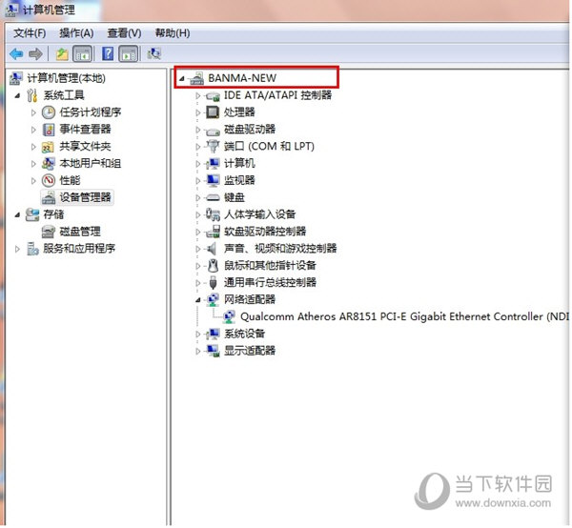Expand the 显示适配器 node

[198, 351]
